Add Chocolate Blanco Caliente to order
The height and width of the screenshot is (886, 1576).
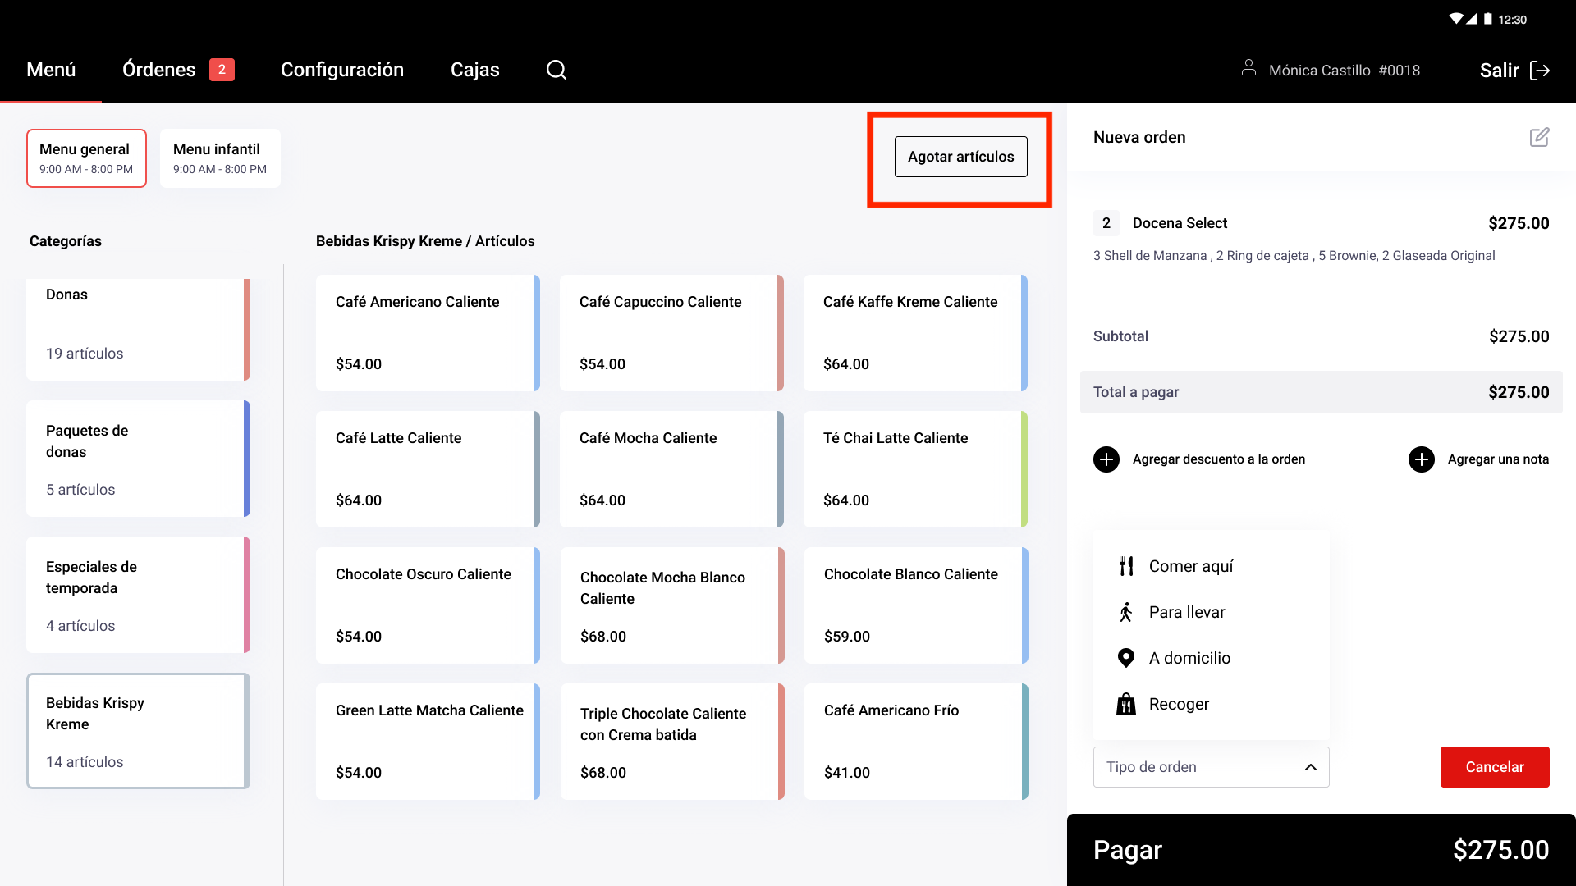click(x=916, y=605)
